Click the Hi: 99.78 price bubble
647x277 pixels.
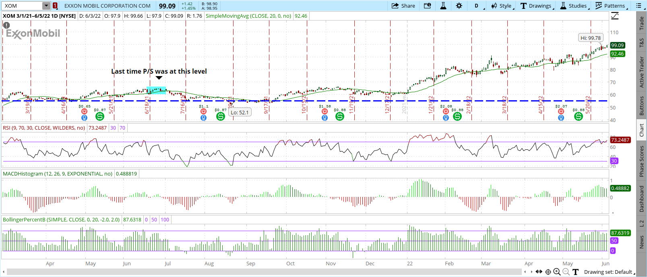591,38
